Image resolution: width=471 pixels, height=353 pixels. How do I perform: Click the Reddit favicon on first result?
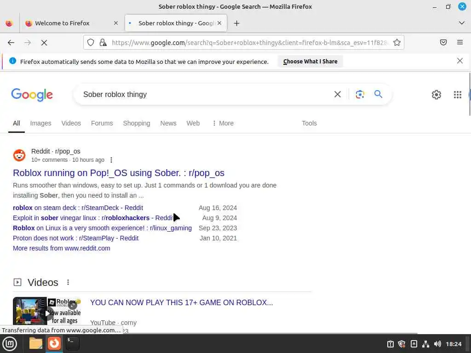(19, 155)
